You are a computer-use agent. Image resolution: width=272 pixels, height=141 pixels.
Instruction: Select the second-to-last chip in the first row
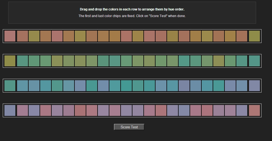point(242,36)
